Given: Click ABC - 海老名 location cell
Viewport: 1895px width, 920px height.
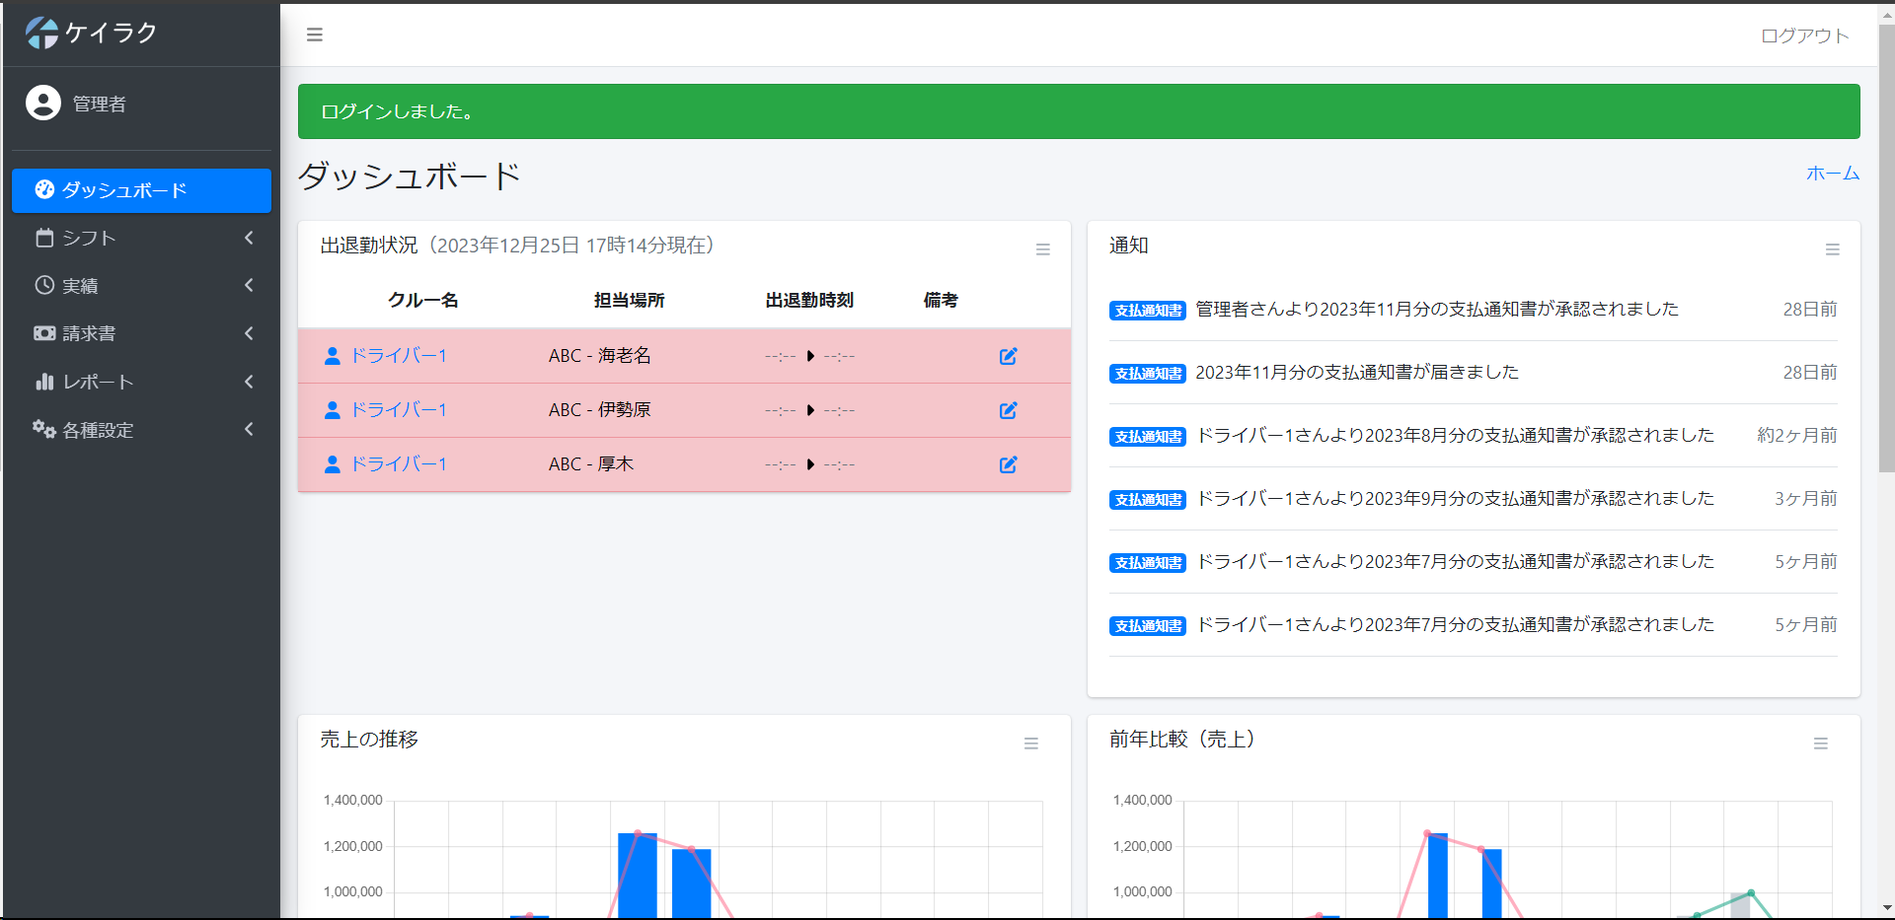Looking at the screenshot, I should tap(600, 356).
